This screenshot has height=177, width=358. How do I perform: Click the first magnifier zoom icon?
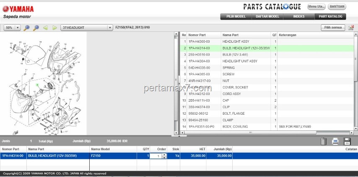tap(26, 28)
